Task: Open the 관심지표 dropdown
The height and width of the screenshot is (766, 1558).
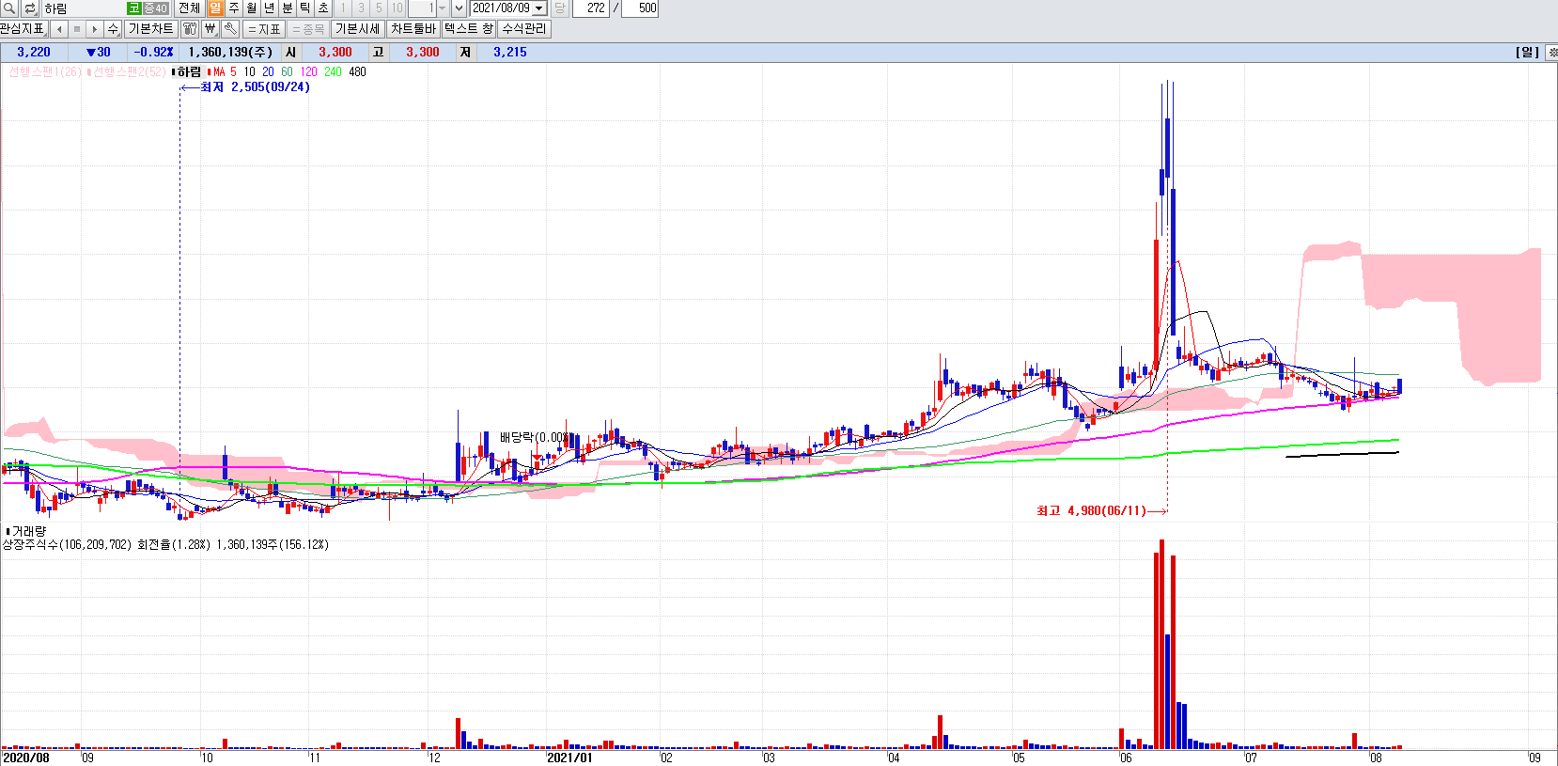Action: (23, 29)
